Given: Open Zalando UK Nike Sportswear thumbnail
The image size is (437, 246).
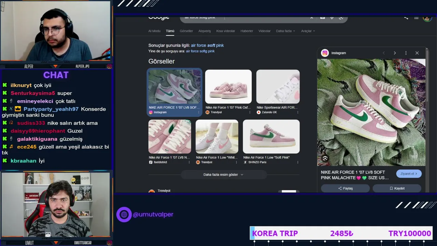Looking at the screenshot, I should [278, 87].
